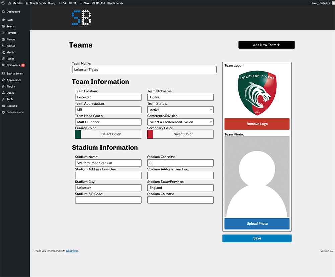This screenshot has width=335, height=277.
Task: Click the green primary color swatch
Action: (78, 134)
